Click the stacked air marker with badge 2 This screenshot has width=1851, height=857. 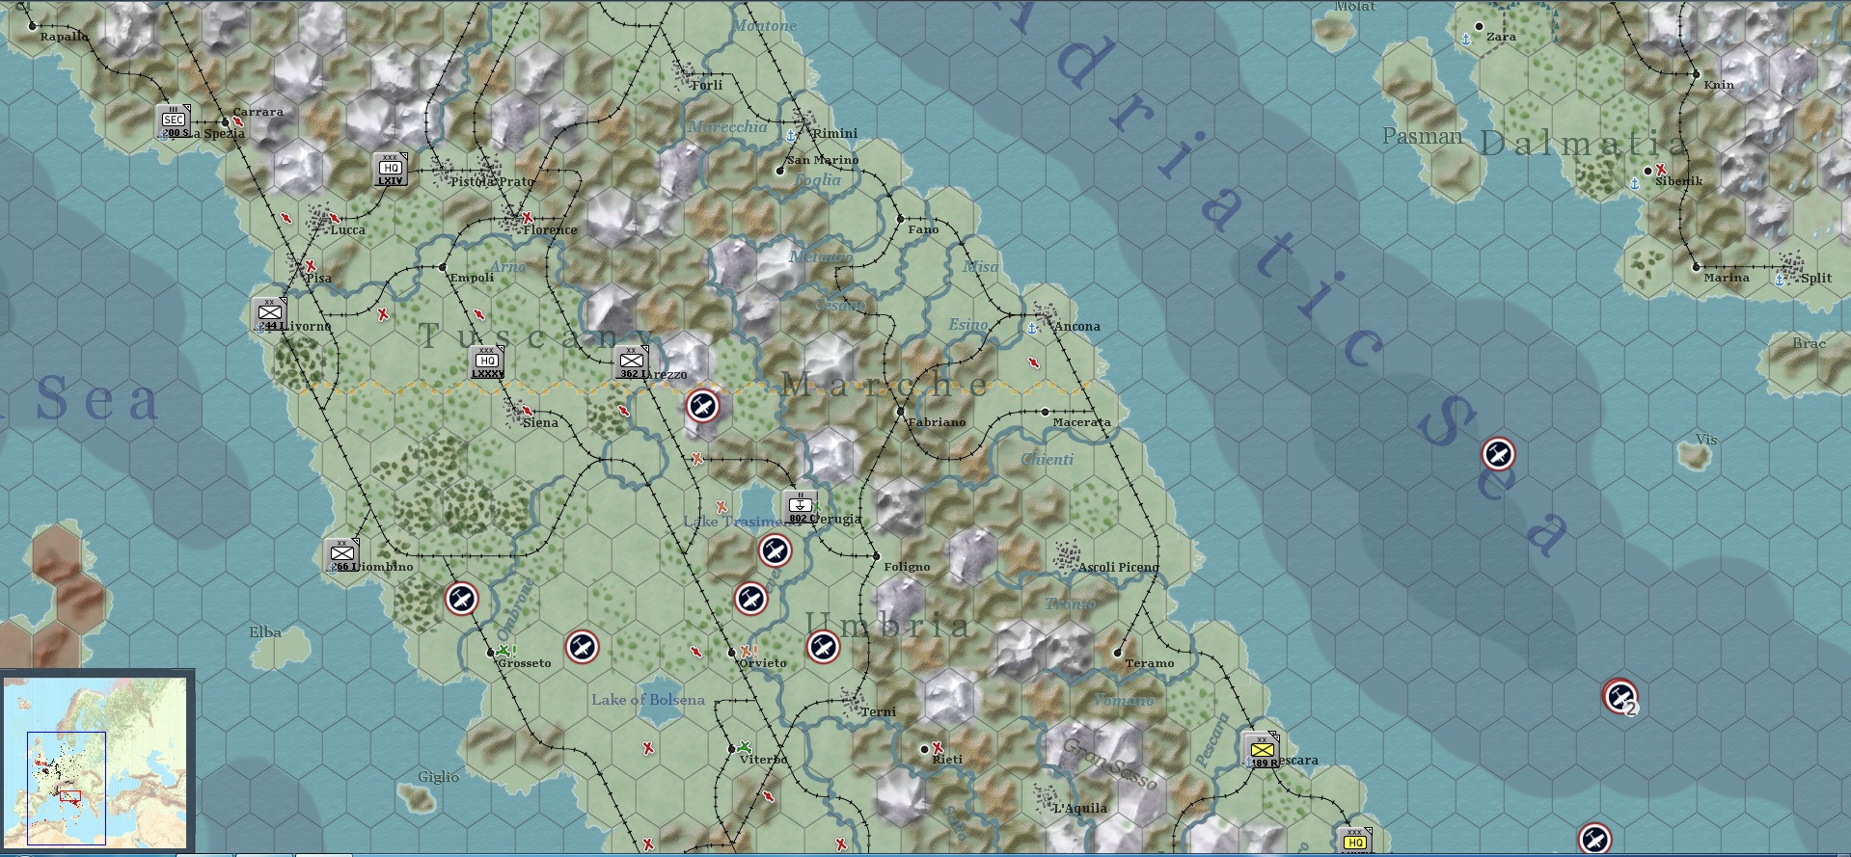[1620, 696]
